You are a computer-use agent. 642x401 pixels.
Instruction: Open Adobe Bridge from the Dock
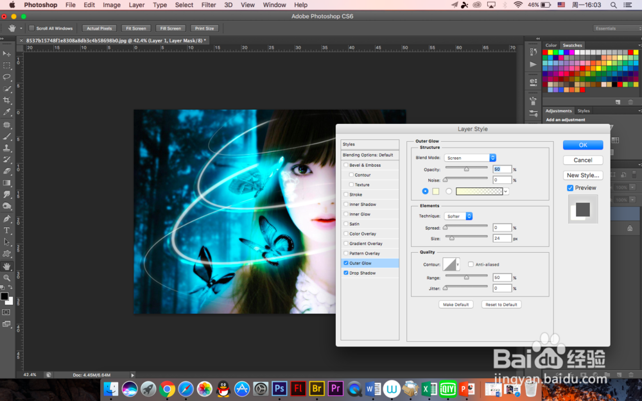point(317,388)
